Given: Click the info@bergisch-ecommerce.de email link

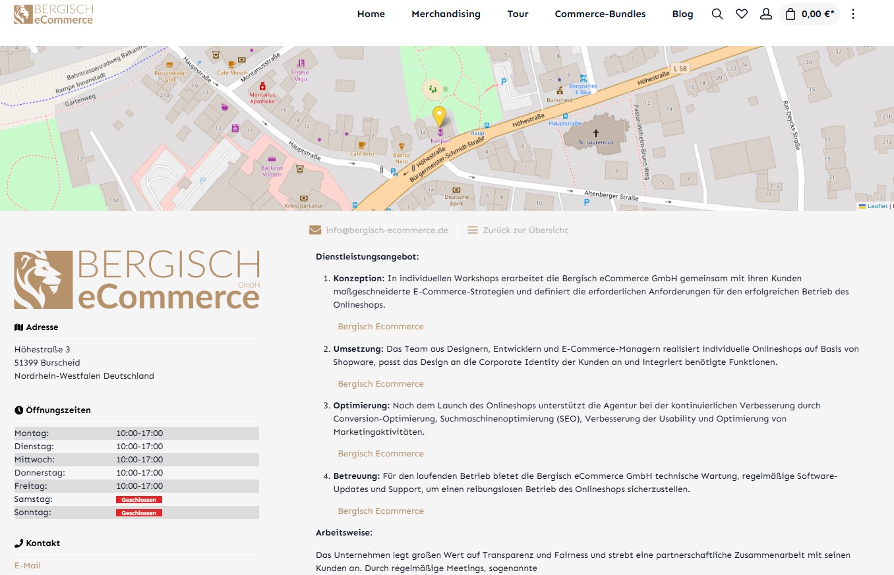Looking at the screenshot, I should coord(386,231).
